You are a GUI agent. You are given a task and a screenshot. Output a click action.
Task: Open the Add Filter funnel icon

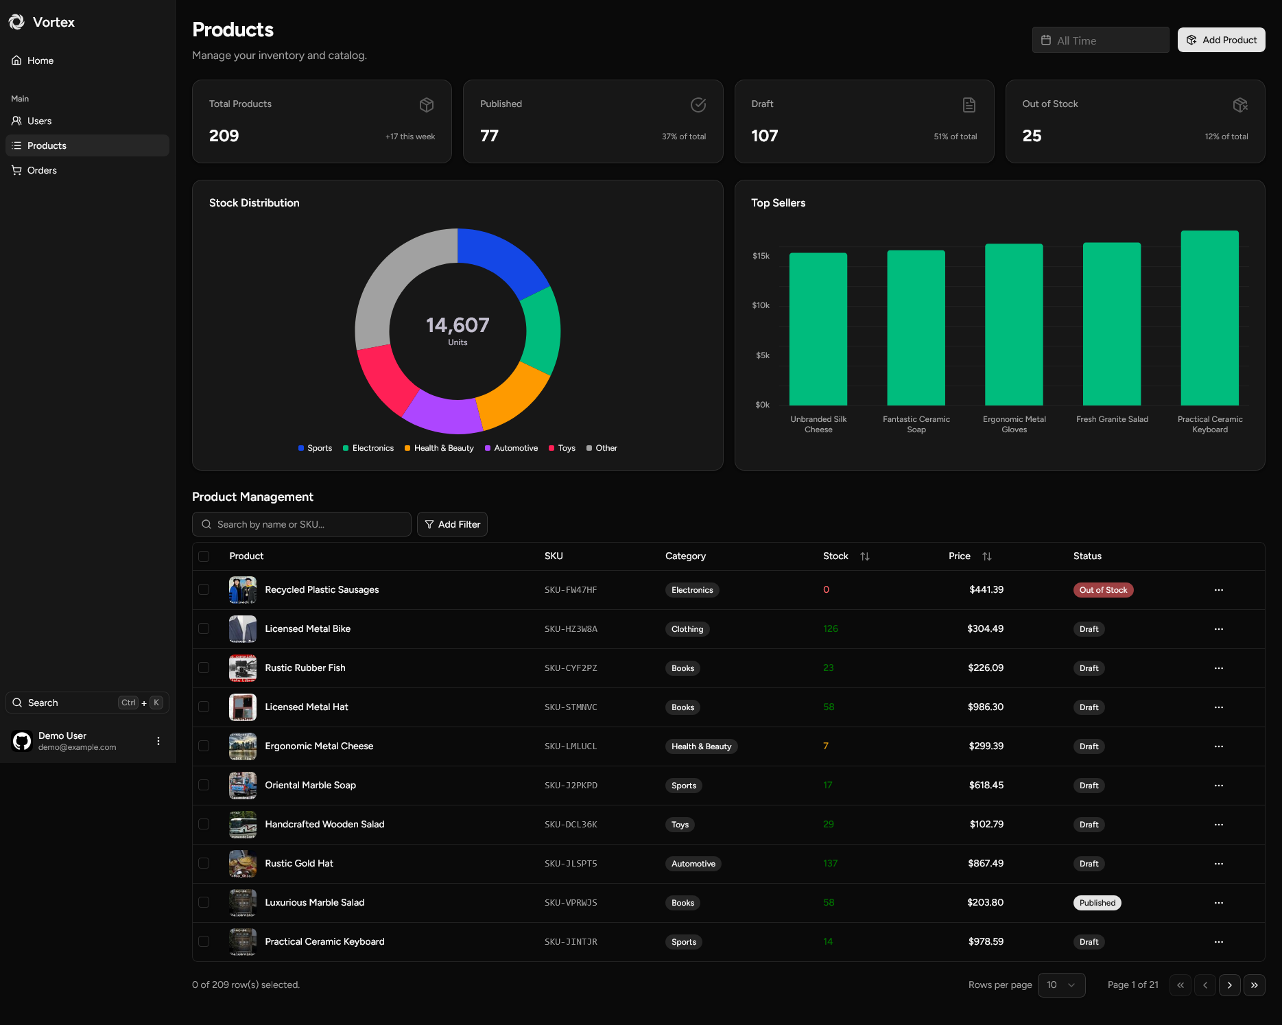pyautogui.click(x=429, y=524)
